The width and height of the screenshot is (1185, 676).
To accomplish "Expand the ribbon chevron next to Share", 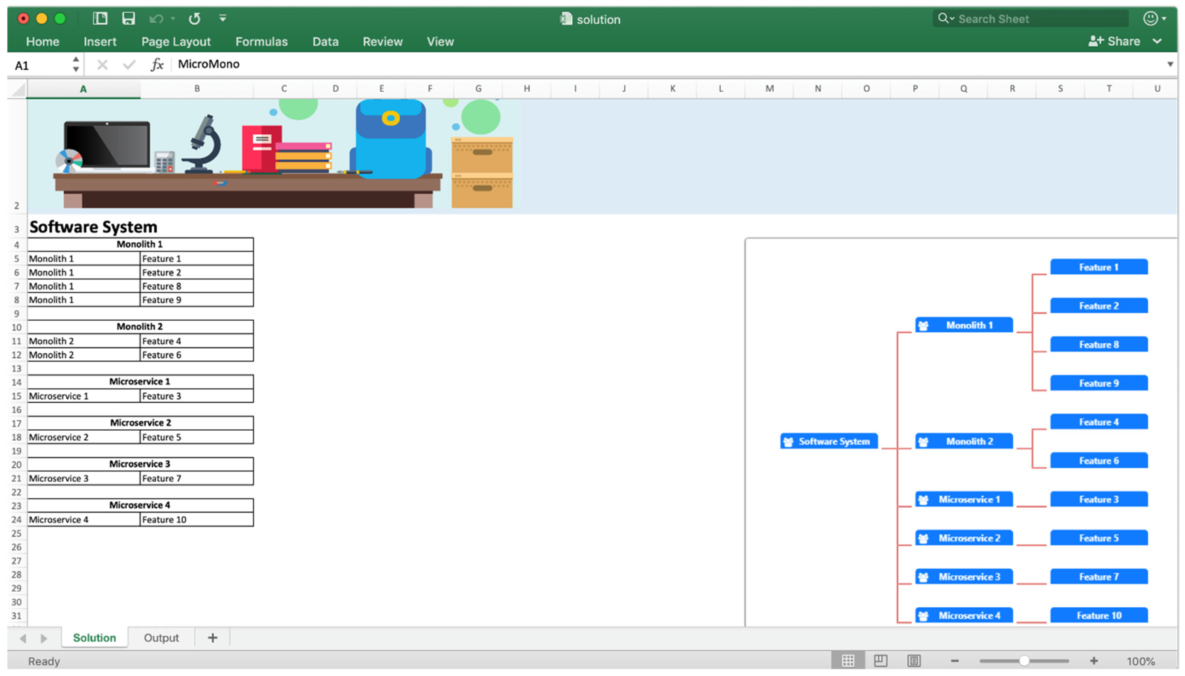I will click(1157, 41).
